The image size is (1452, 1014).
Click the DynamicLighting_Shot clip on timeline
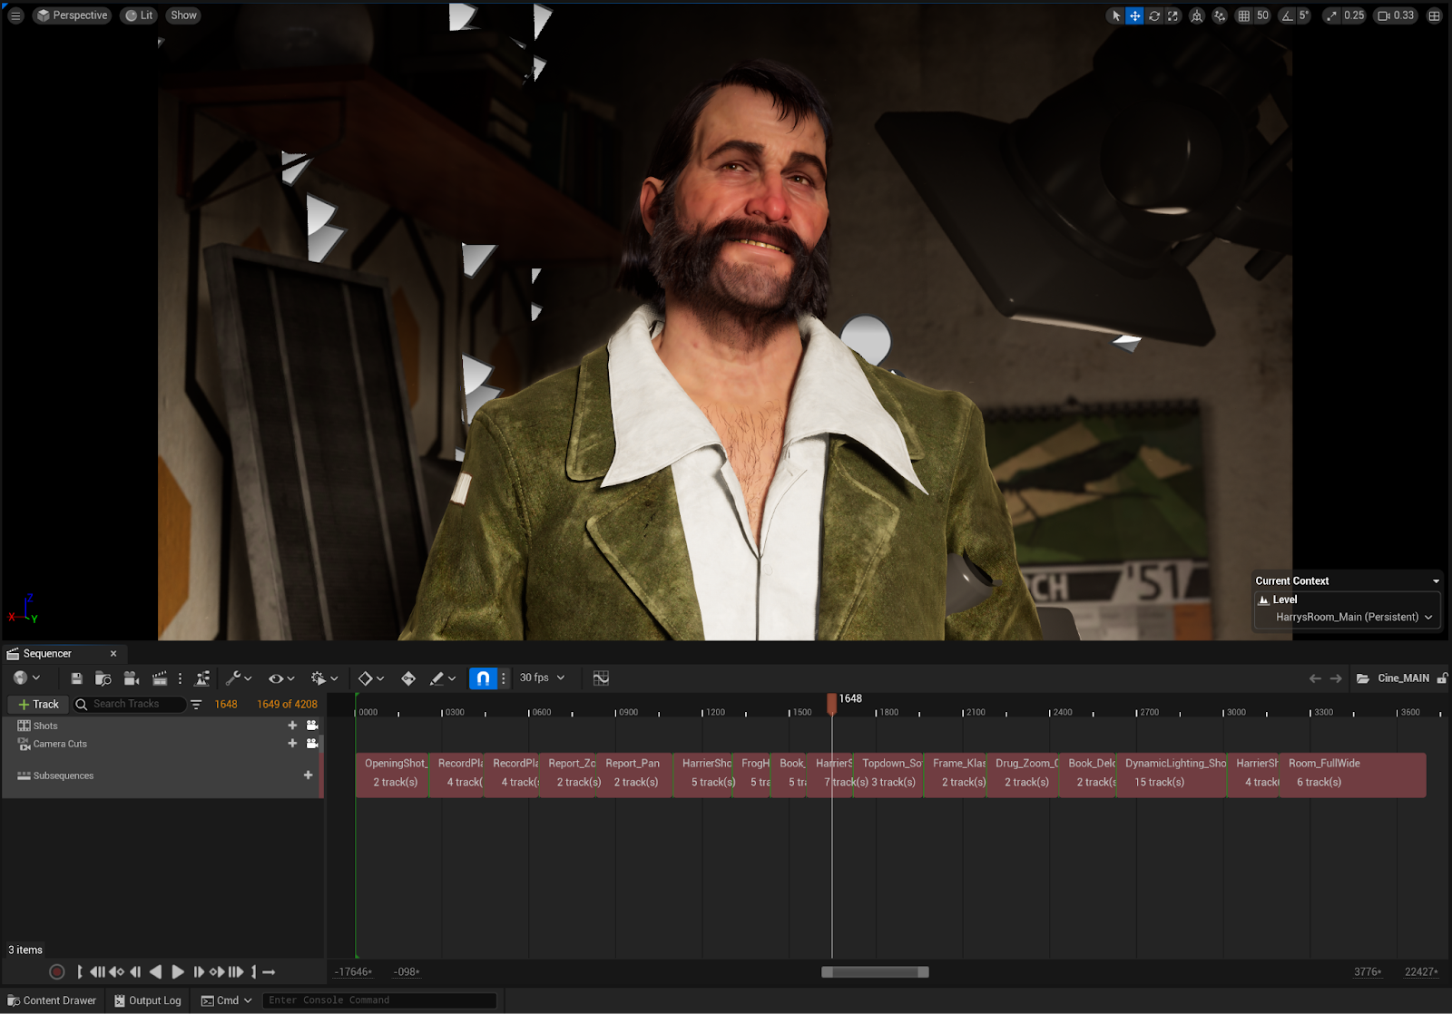click(1171, 774)
